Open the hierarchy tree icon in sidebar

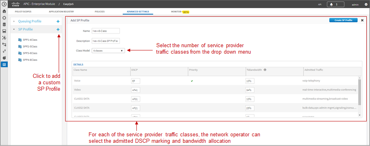click(x=4, y=44)
